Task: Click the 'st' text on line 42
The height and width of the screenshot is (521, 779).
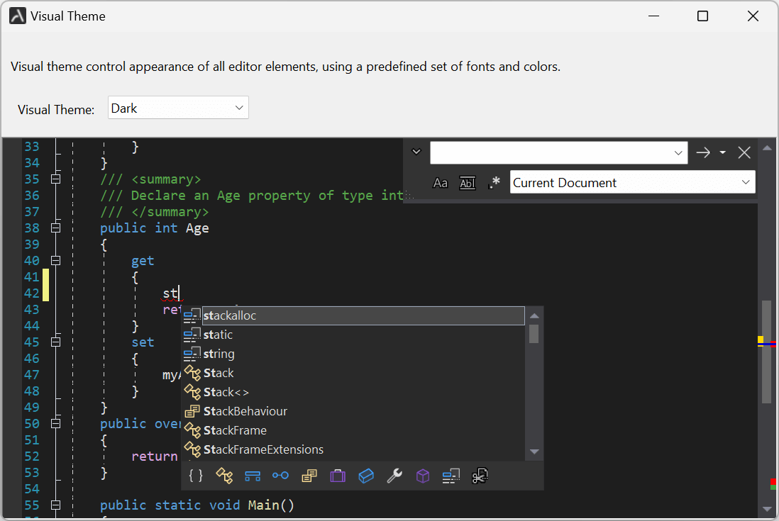Action: (170, 293)
